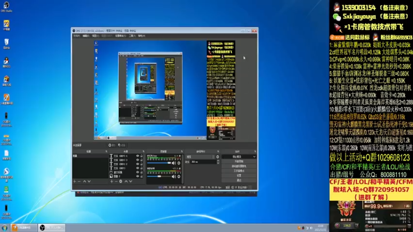
Task: Click the OBS preview canvas
Action: point(165,90)
